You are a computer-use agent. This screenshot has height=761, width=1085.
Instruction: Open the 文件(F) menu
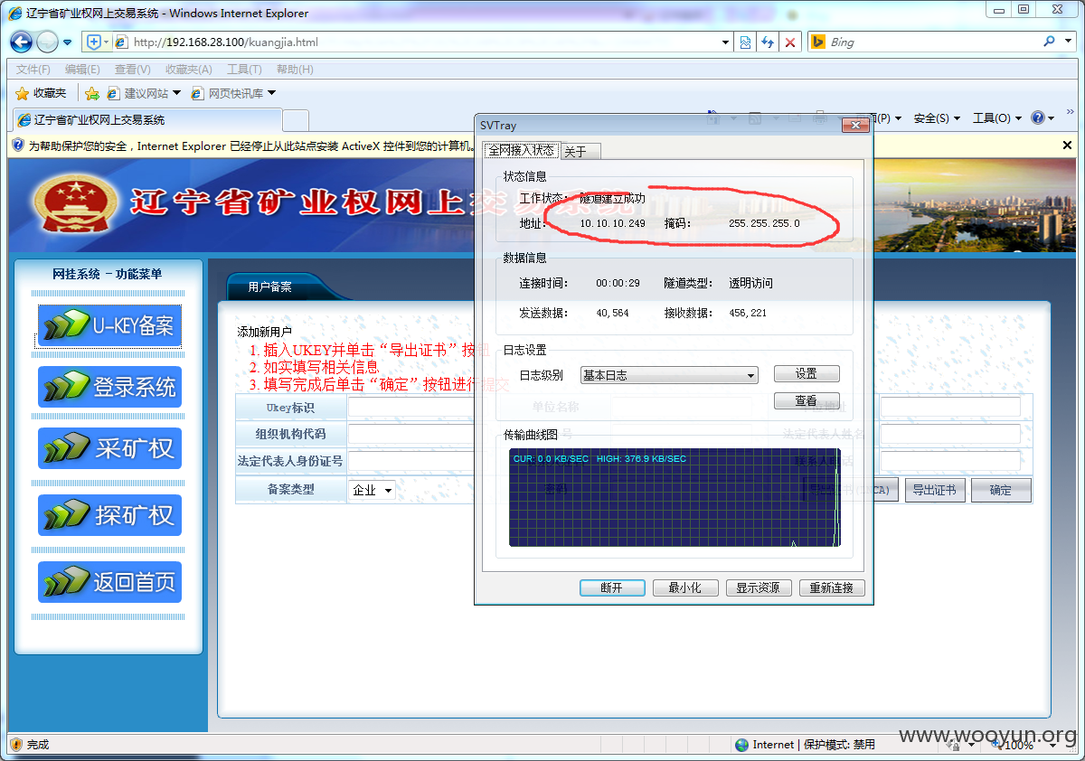[x=33, y=70]
